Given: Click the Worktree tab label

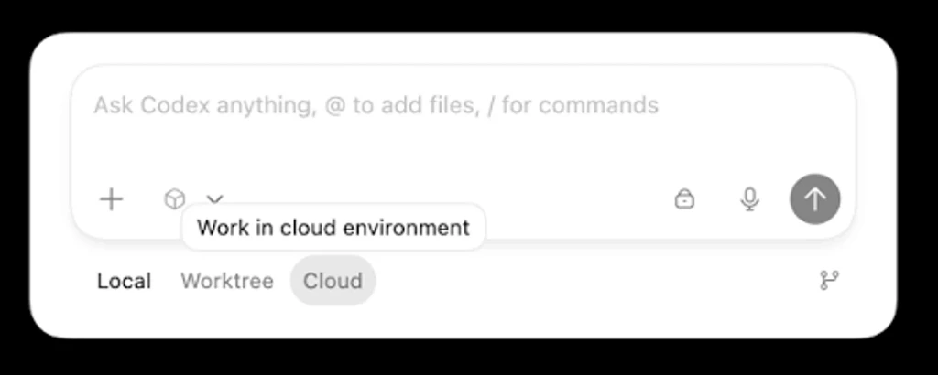Looking at the screenshot, I should 227,281.
